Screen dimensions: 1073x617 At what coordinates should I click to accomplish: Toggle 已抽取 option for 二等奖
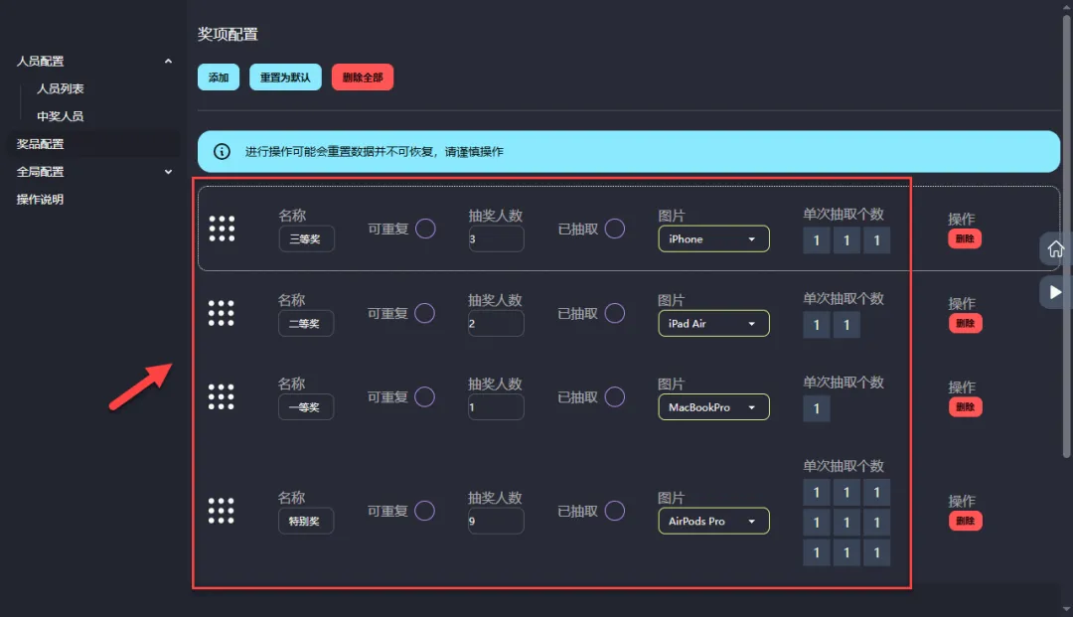click(615, 313)
